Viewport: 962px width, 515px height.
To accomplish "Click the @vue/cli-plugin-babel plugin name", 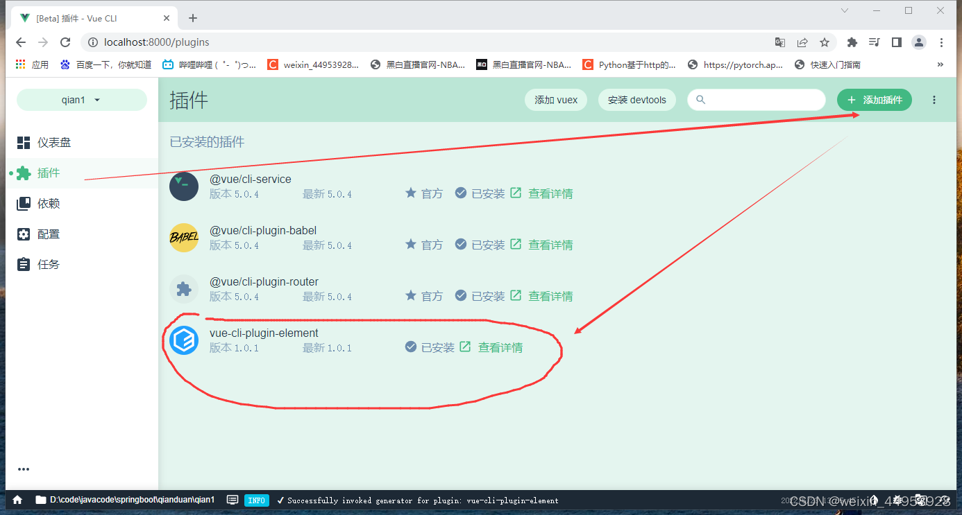I will click(263, 230).
